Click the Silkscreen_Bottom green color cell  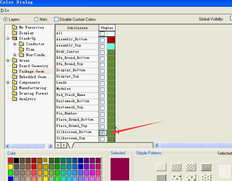(x=111, y=133)
